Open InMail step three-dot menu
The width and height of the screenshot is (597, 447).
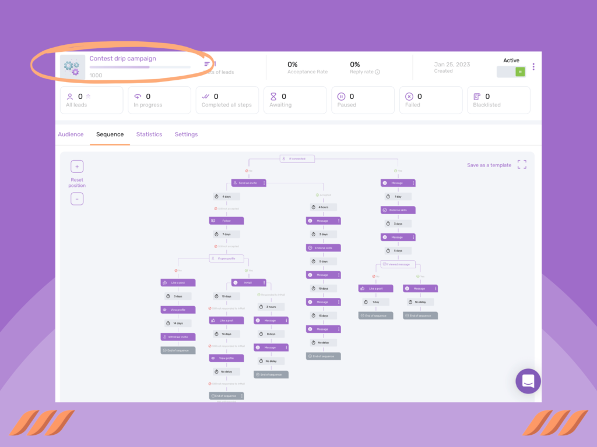[264, 282]
